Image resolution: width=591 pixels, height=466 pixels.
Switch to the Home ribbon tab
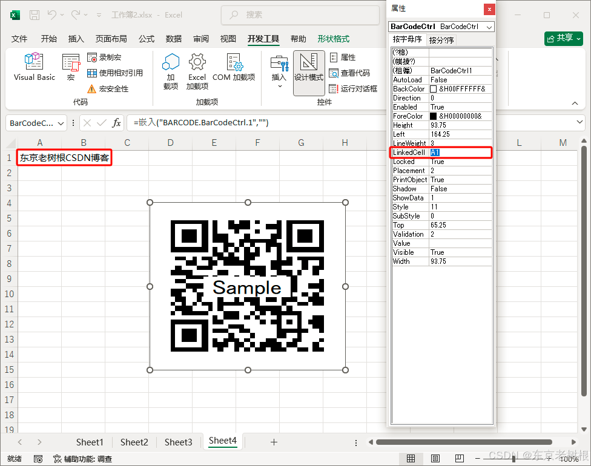pos(48,39)
